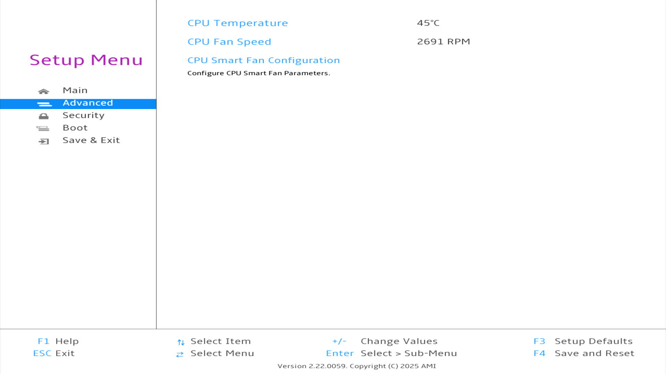This screenshot has height=374, width=666.
Task: Select the CPU Fan Speed label
Action: (x=229, y=42)
